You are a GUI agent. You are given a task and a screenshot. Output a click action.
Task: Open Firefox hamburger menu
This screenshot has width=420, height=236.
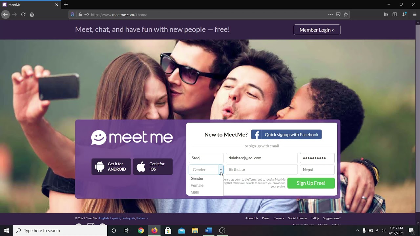(x=414, y=14)
